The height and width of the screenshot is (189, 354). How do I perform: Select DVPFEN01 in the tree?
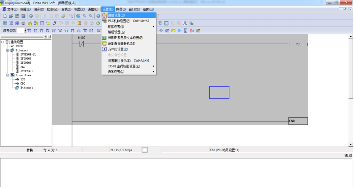pos(26,71)
